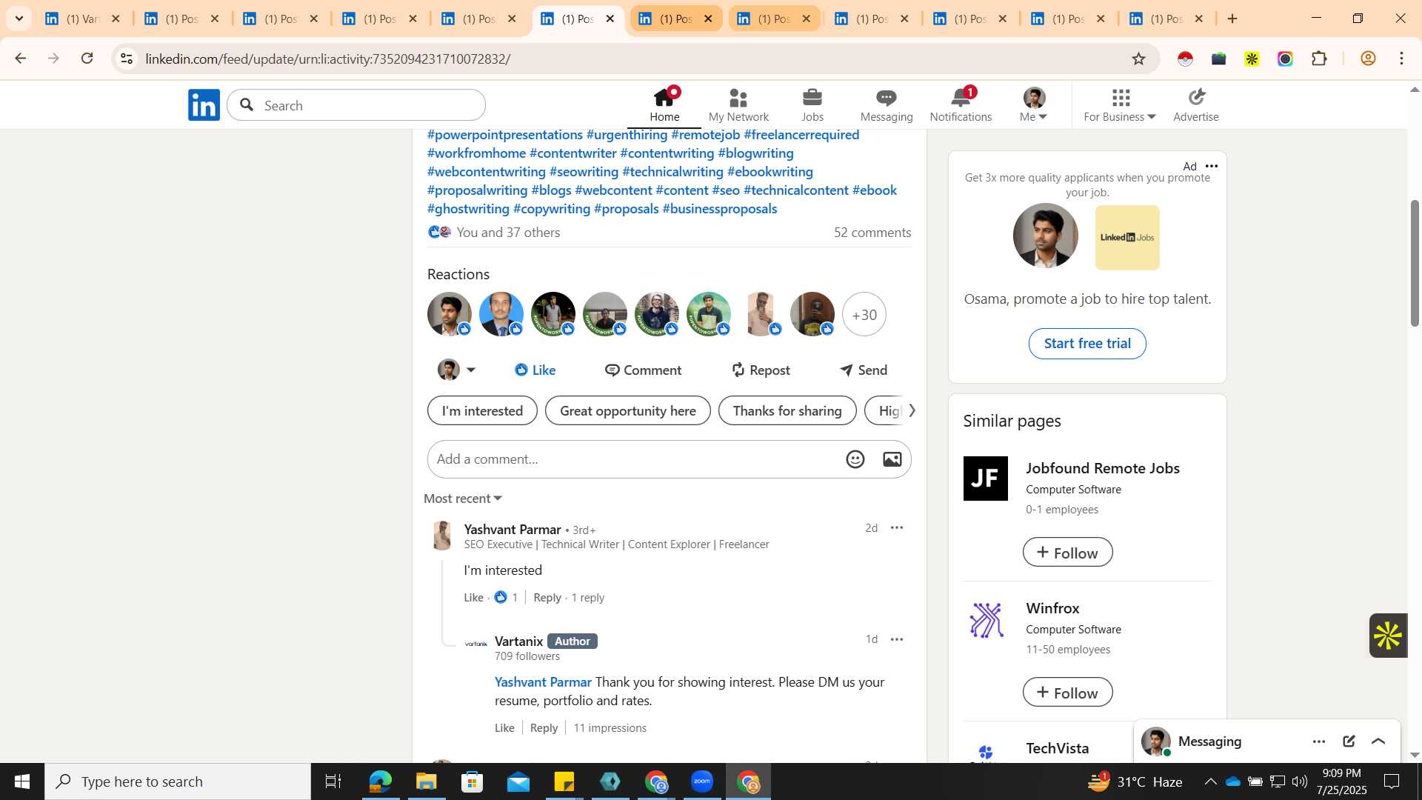1422x800 pixels.
Task: Start free trial for job promotion
Action: pyautogui.click(x=1087, y=344)
